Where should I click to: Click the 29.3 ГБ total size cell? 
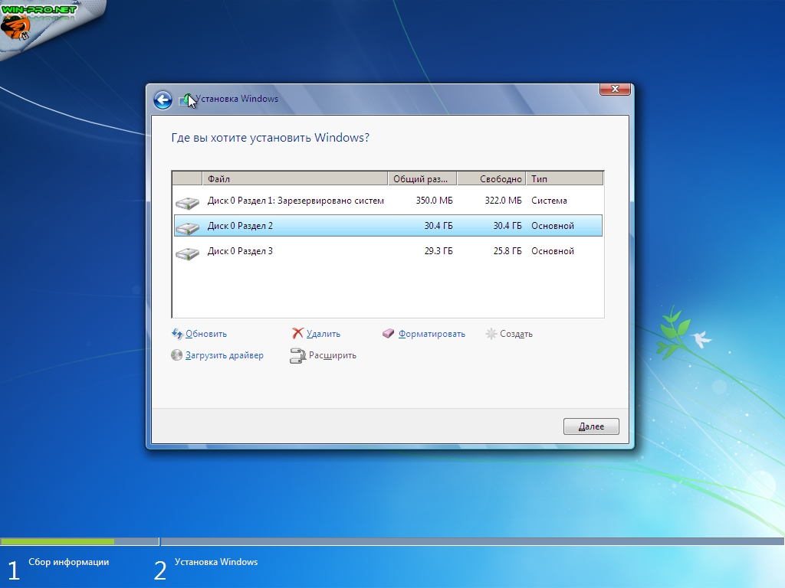click(438, 251)
